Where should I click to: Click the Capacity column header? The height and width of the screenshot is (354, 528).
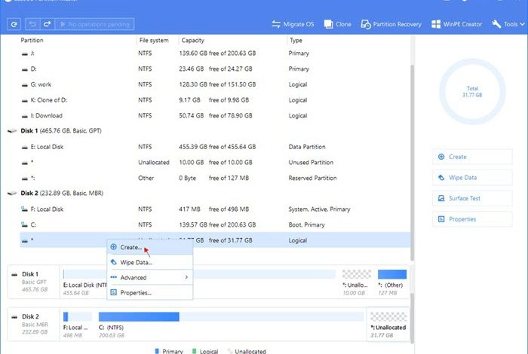tap(192, 40)
